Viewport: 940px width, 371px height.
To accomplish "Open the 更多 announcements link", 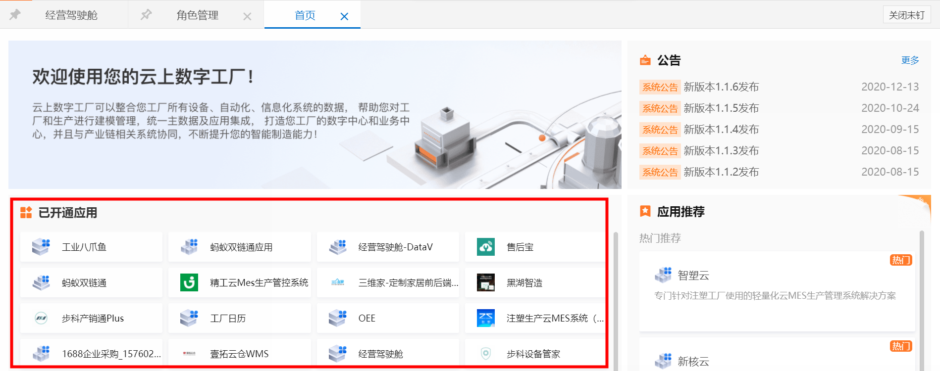I will pos(910,60).
